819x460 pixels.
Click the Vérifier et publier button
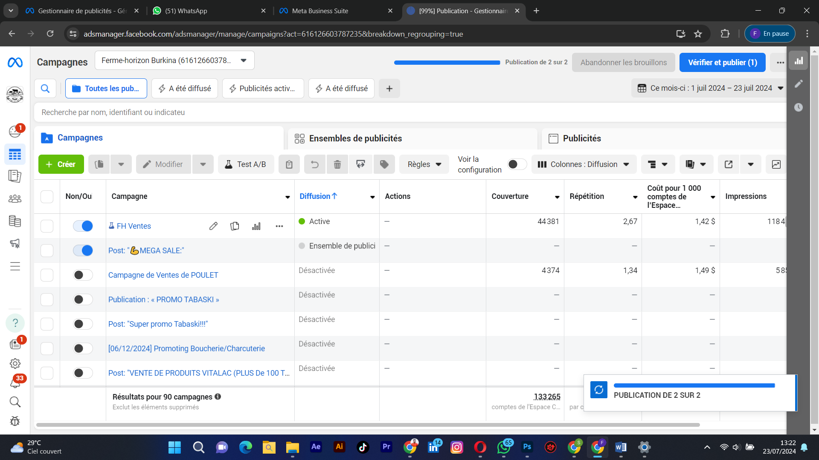(x=722, y=63)
